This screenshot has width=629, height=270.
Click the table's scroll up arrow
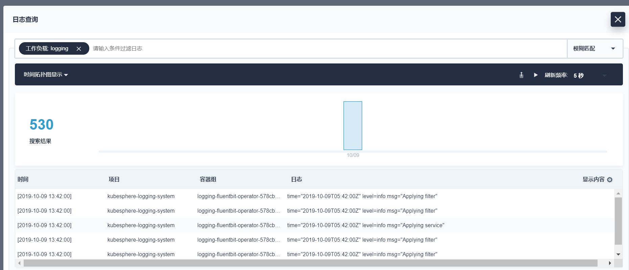[x=618, y=193]
